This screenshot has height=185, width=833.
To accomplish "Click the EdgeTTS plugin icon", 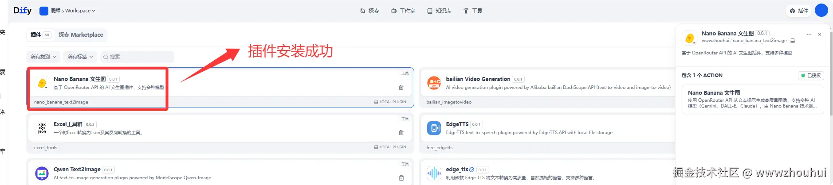I will coord(434,128).
